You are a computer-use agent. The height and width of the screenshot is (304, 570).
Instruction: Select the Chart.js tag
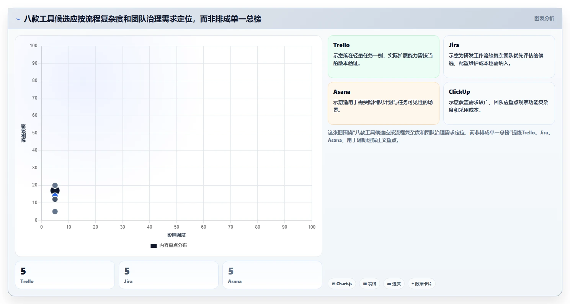coord(342,284)
